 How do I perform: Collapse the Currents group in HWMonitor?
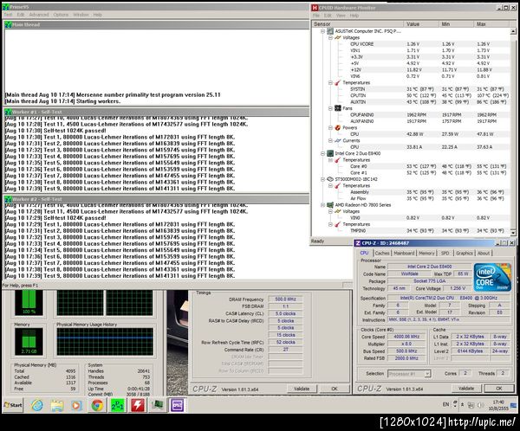coord(330,140)
